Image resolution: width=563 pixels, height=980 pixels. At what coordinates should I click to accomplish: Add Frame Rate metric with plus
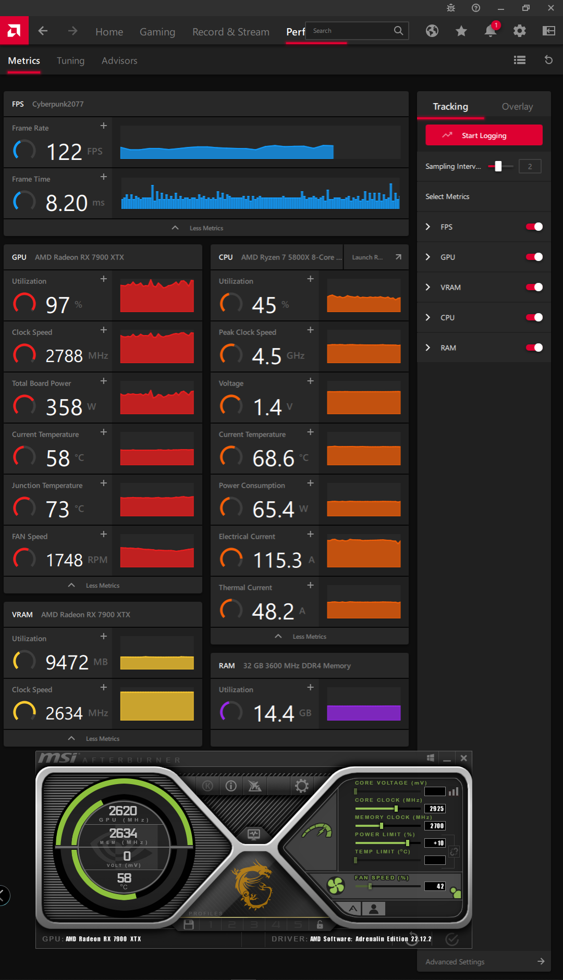[x=104, y=126]
